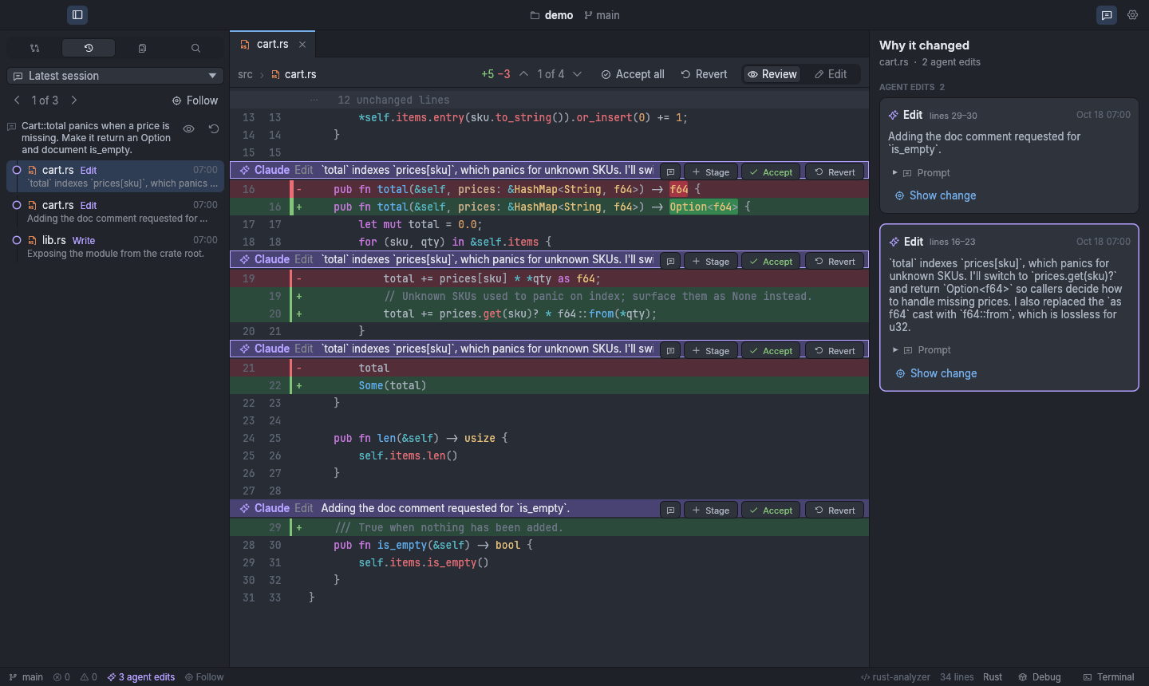Revert the is_empty doc comment hunk
The width and height of the screenshot is (1149, 686).
(x=835, y=510)
